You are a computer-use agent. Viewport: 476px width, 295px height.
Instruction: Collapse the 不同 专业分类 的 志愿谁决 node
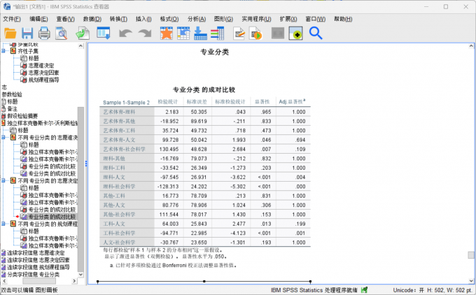[x=5, y=138]
